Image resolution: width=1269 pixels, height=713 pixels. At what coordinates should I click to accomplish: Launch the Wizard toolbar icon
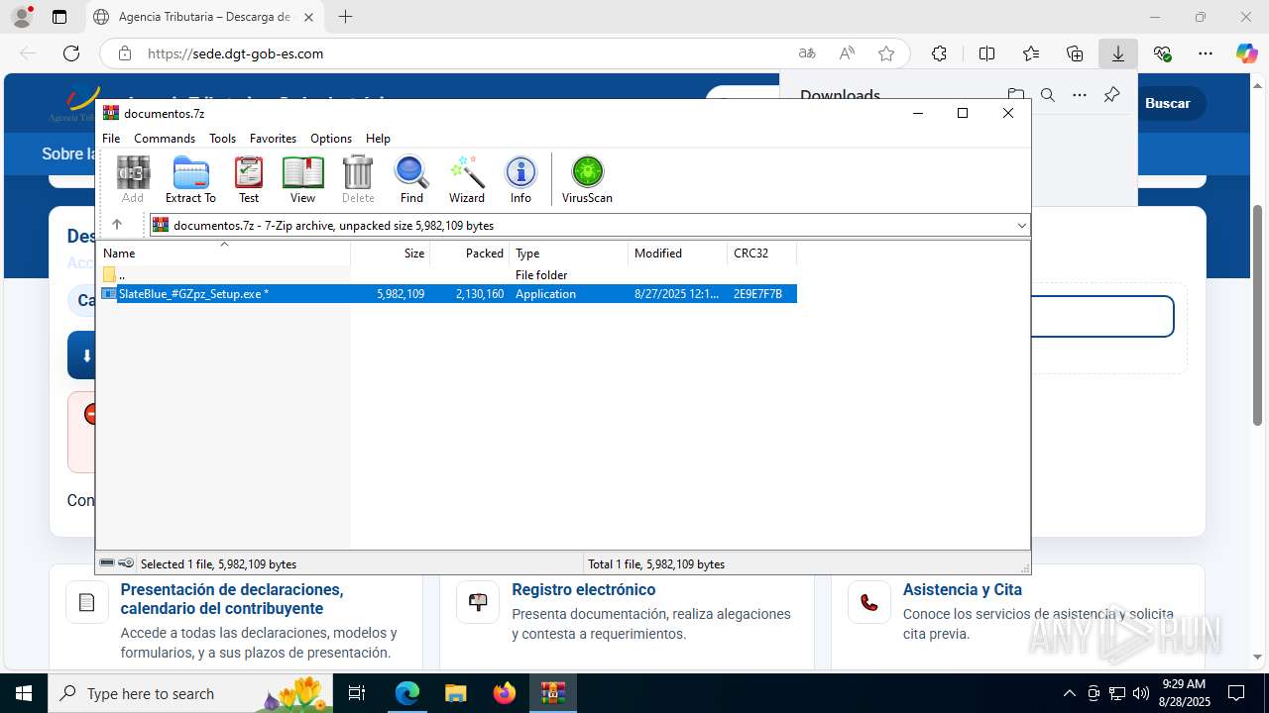(x=467, y=179)
